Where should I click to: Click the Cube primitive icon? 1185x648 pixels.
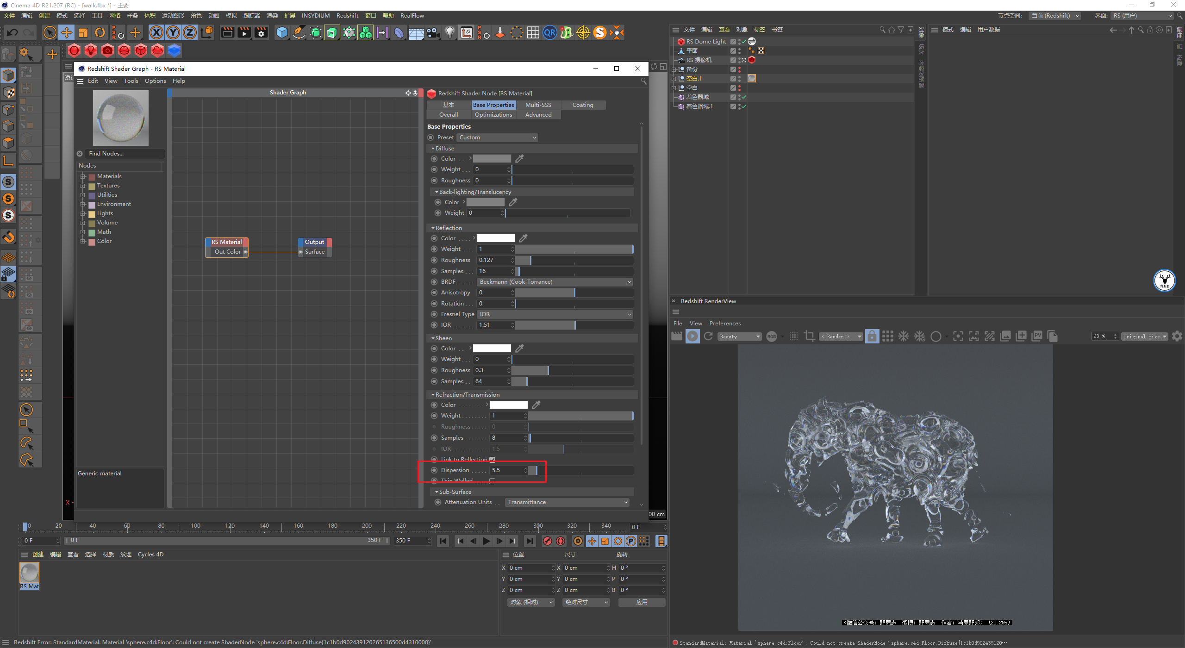pos(282,32)
